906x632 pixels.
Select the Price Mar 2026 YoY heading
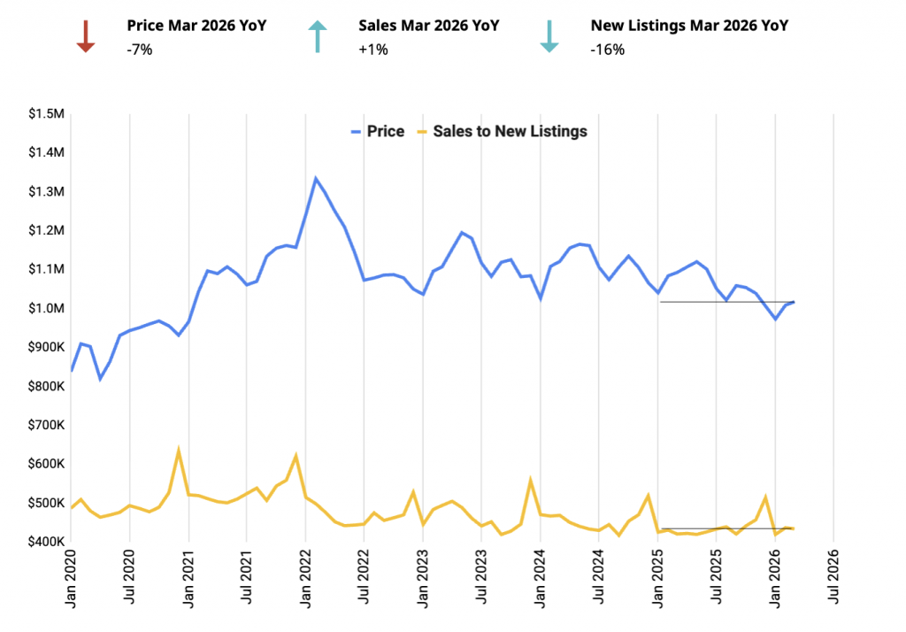click(196, 26)
